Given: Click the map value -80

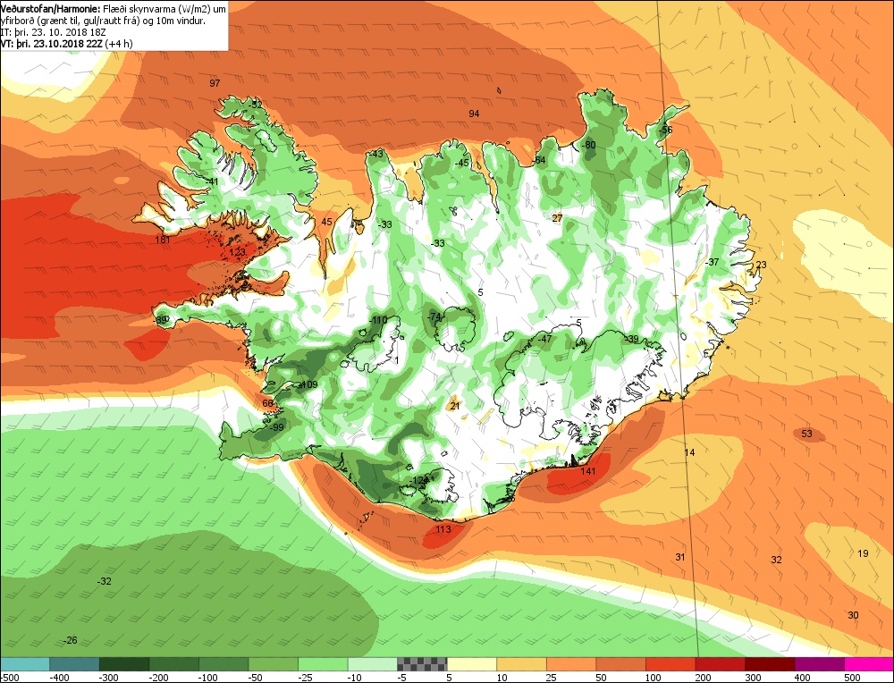Looking at the screenshot, I should 588,145.
